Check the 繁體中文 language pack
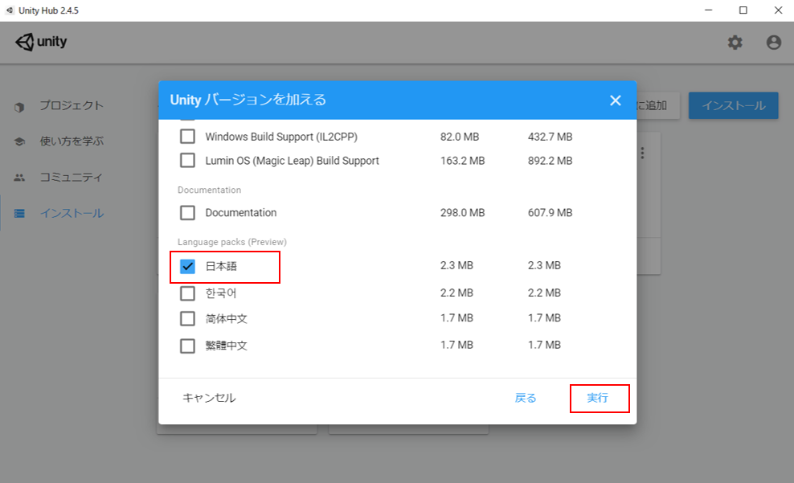Viewport: 794px width, 483px height. [187, 346]
